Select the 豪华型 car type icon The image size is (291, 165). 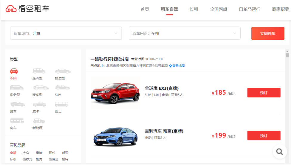coord(41,87)
